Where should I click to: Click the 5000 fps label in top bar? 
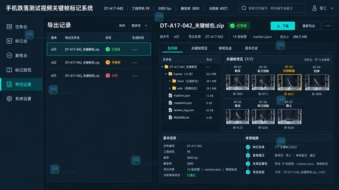click(165, 8)
